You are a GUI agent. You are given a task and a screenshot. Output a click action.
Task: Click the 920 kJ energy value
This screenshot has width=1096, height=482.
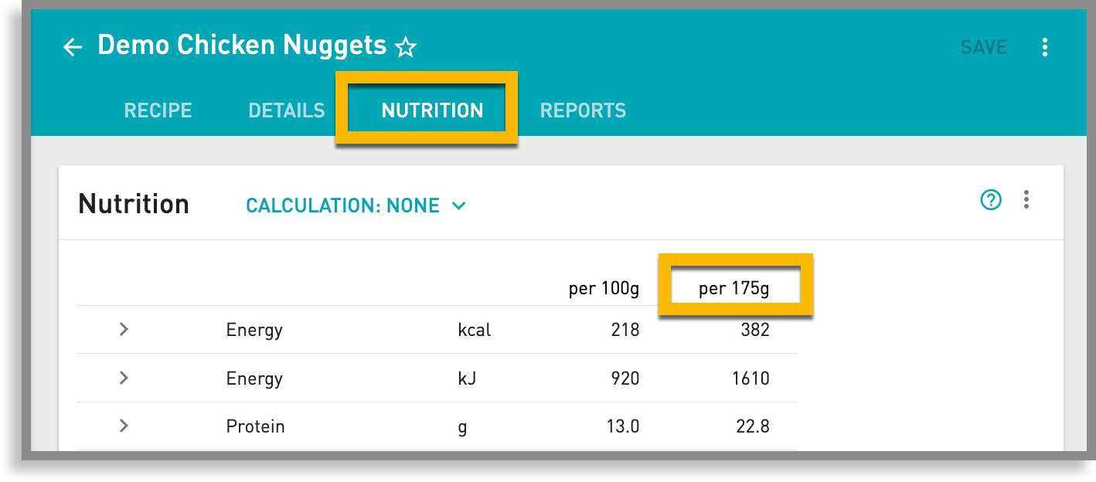pyautogui.click(x=624, y=378)
